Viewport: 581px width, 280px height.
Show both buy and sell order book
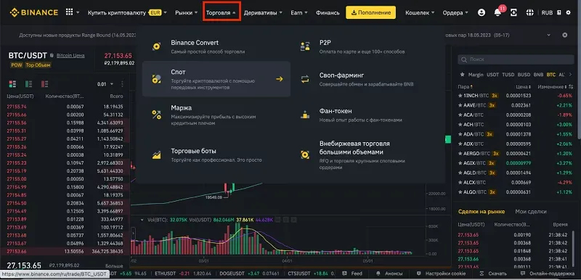pyautogui.click(x=12, y=84)
